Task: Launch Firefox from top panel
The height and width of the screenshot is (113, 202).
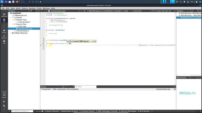Action: (x=17, y=2)
